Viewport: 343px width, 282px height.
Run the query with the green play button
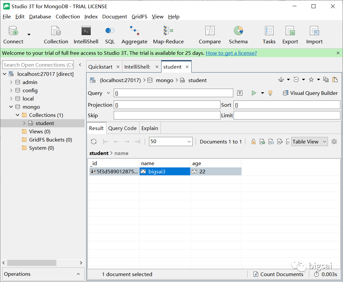pos(254,93)
